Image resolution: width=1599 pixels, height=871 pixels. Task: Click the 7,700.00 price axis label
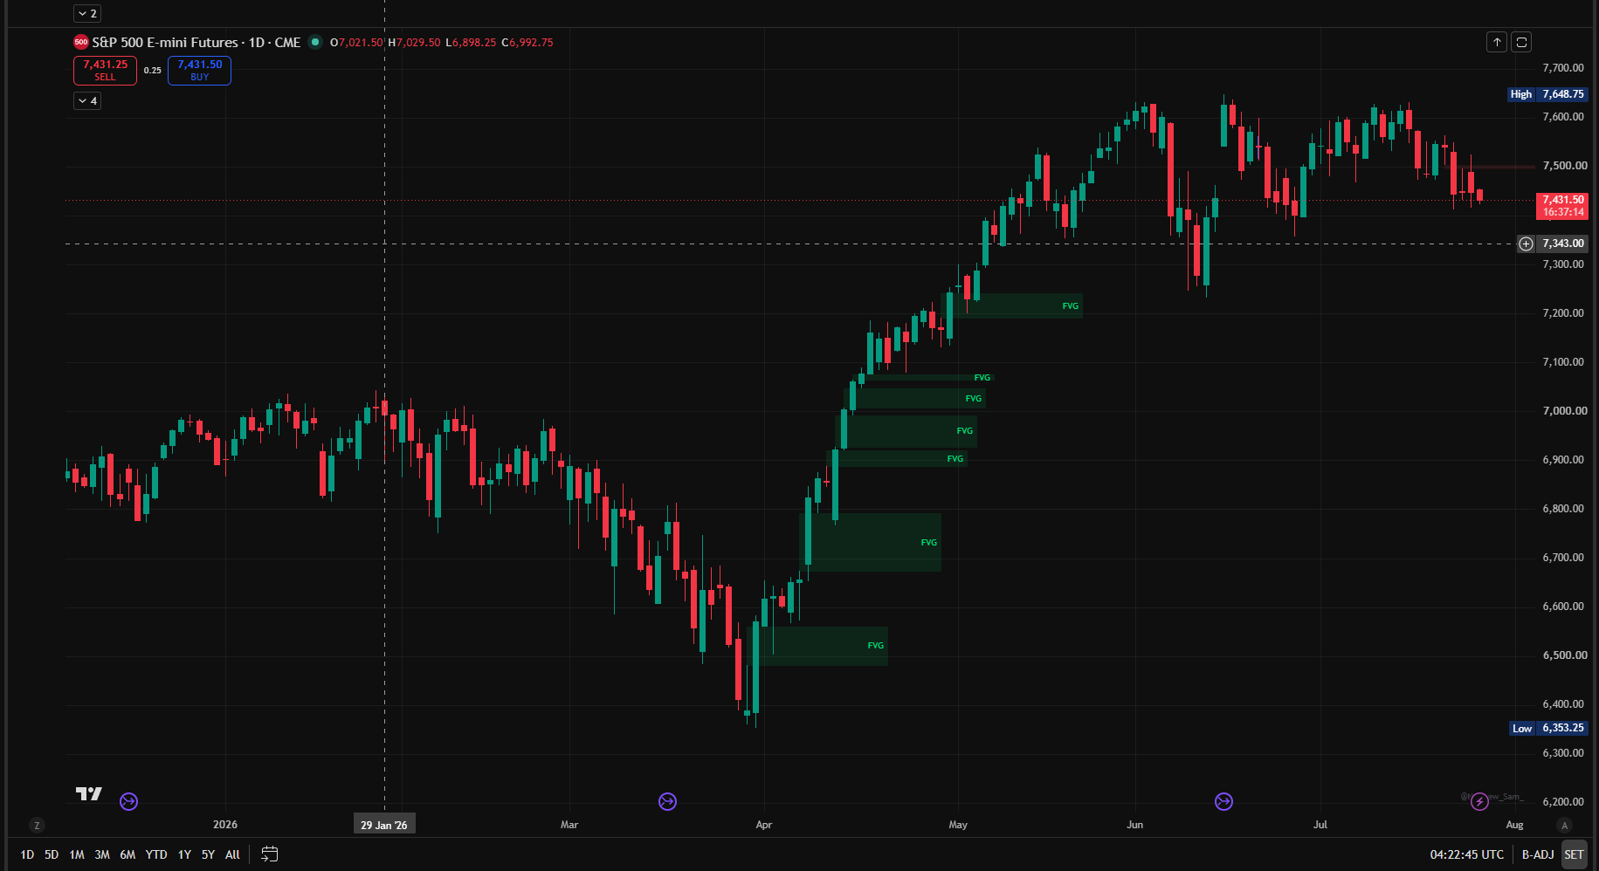coord(1563,68)
